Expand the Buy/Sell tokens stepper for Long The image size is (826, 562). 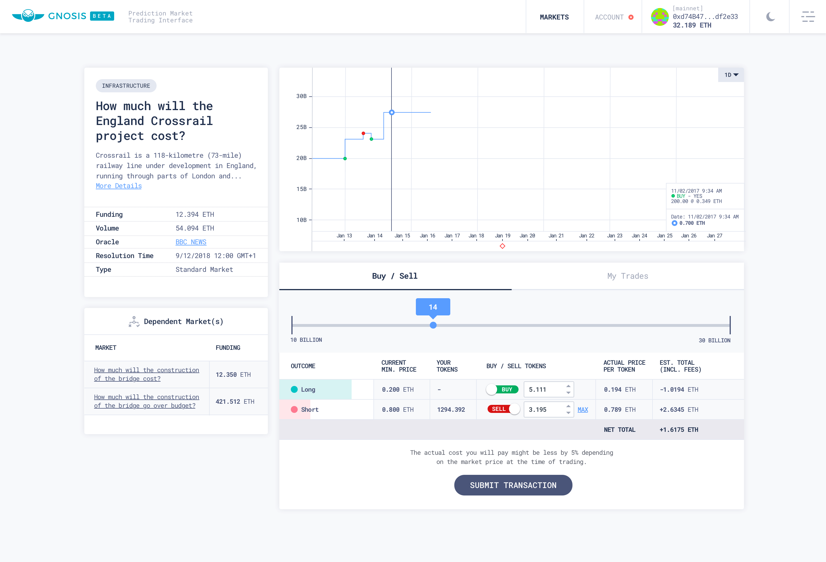click(568, 386)
